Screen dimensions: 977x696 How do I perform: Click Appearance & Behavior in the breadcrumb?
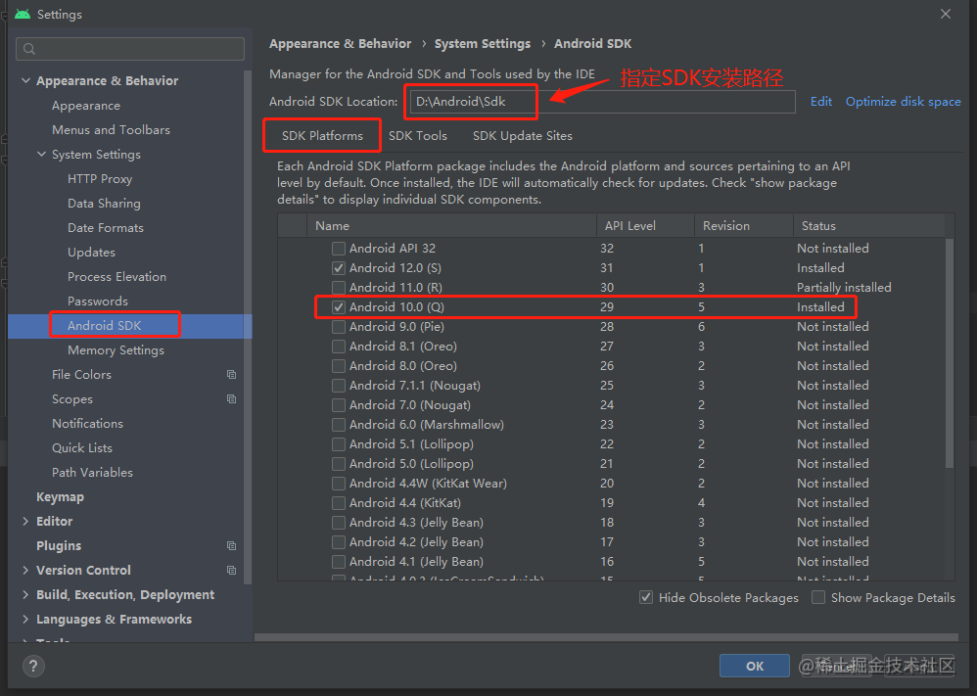pyautogui.click(x=341, y=44)
